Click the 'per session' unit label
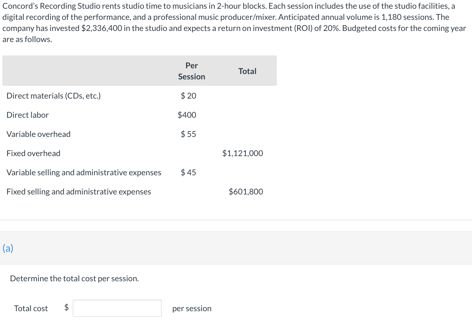This screenshot has height=327, width=472. coord(192,308)
